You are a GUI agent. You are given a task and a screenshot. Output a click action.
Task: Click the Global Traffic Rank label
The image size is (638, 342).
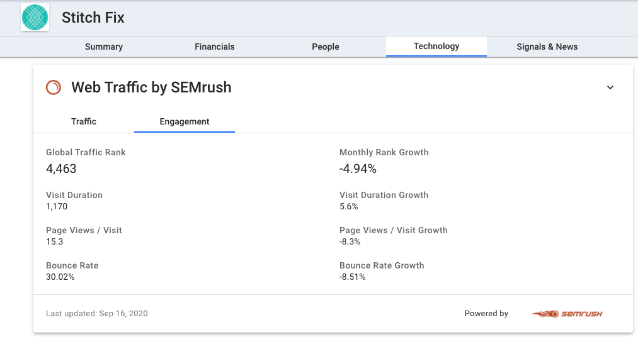[x=86, y=152]
